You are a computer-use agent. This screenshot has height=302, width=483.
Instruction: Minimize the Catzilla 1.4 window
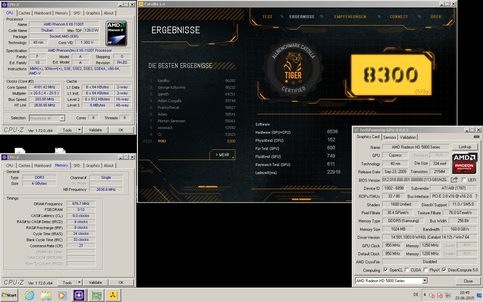click(442, 4)
